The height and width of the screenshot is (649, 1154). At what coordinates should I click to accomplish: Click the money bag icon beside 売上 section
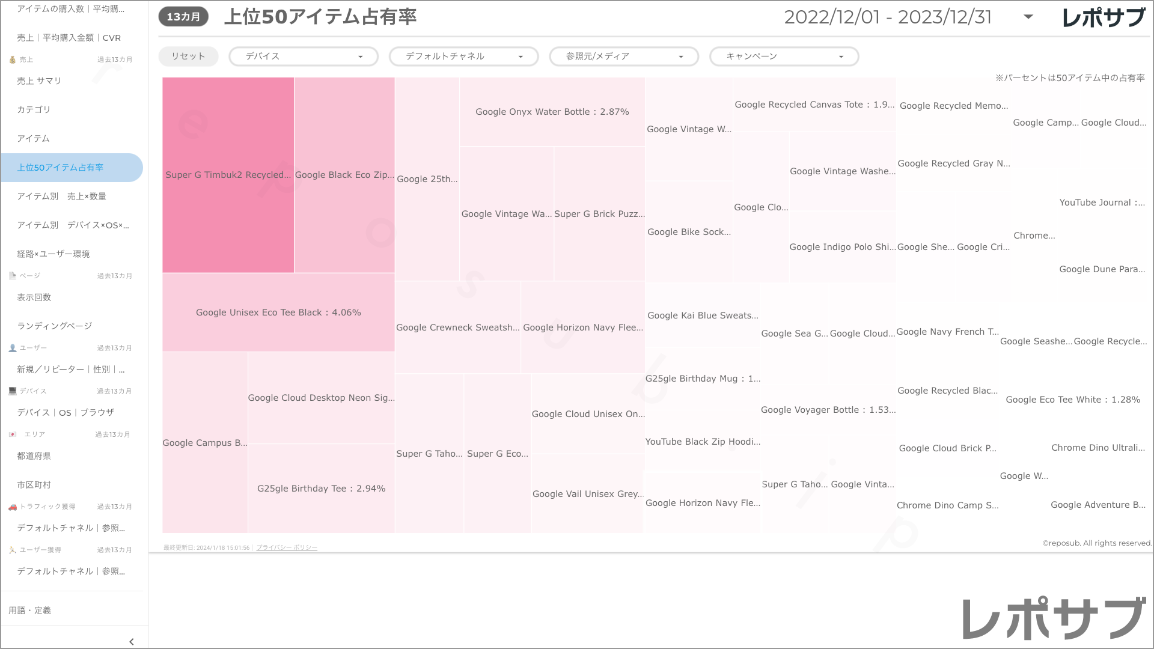(x=12, y=59)
